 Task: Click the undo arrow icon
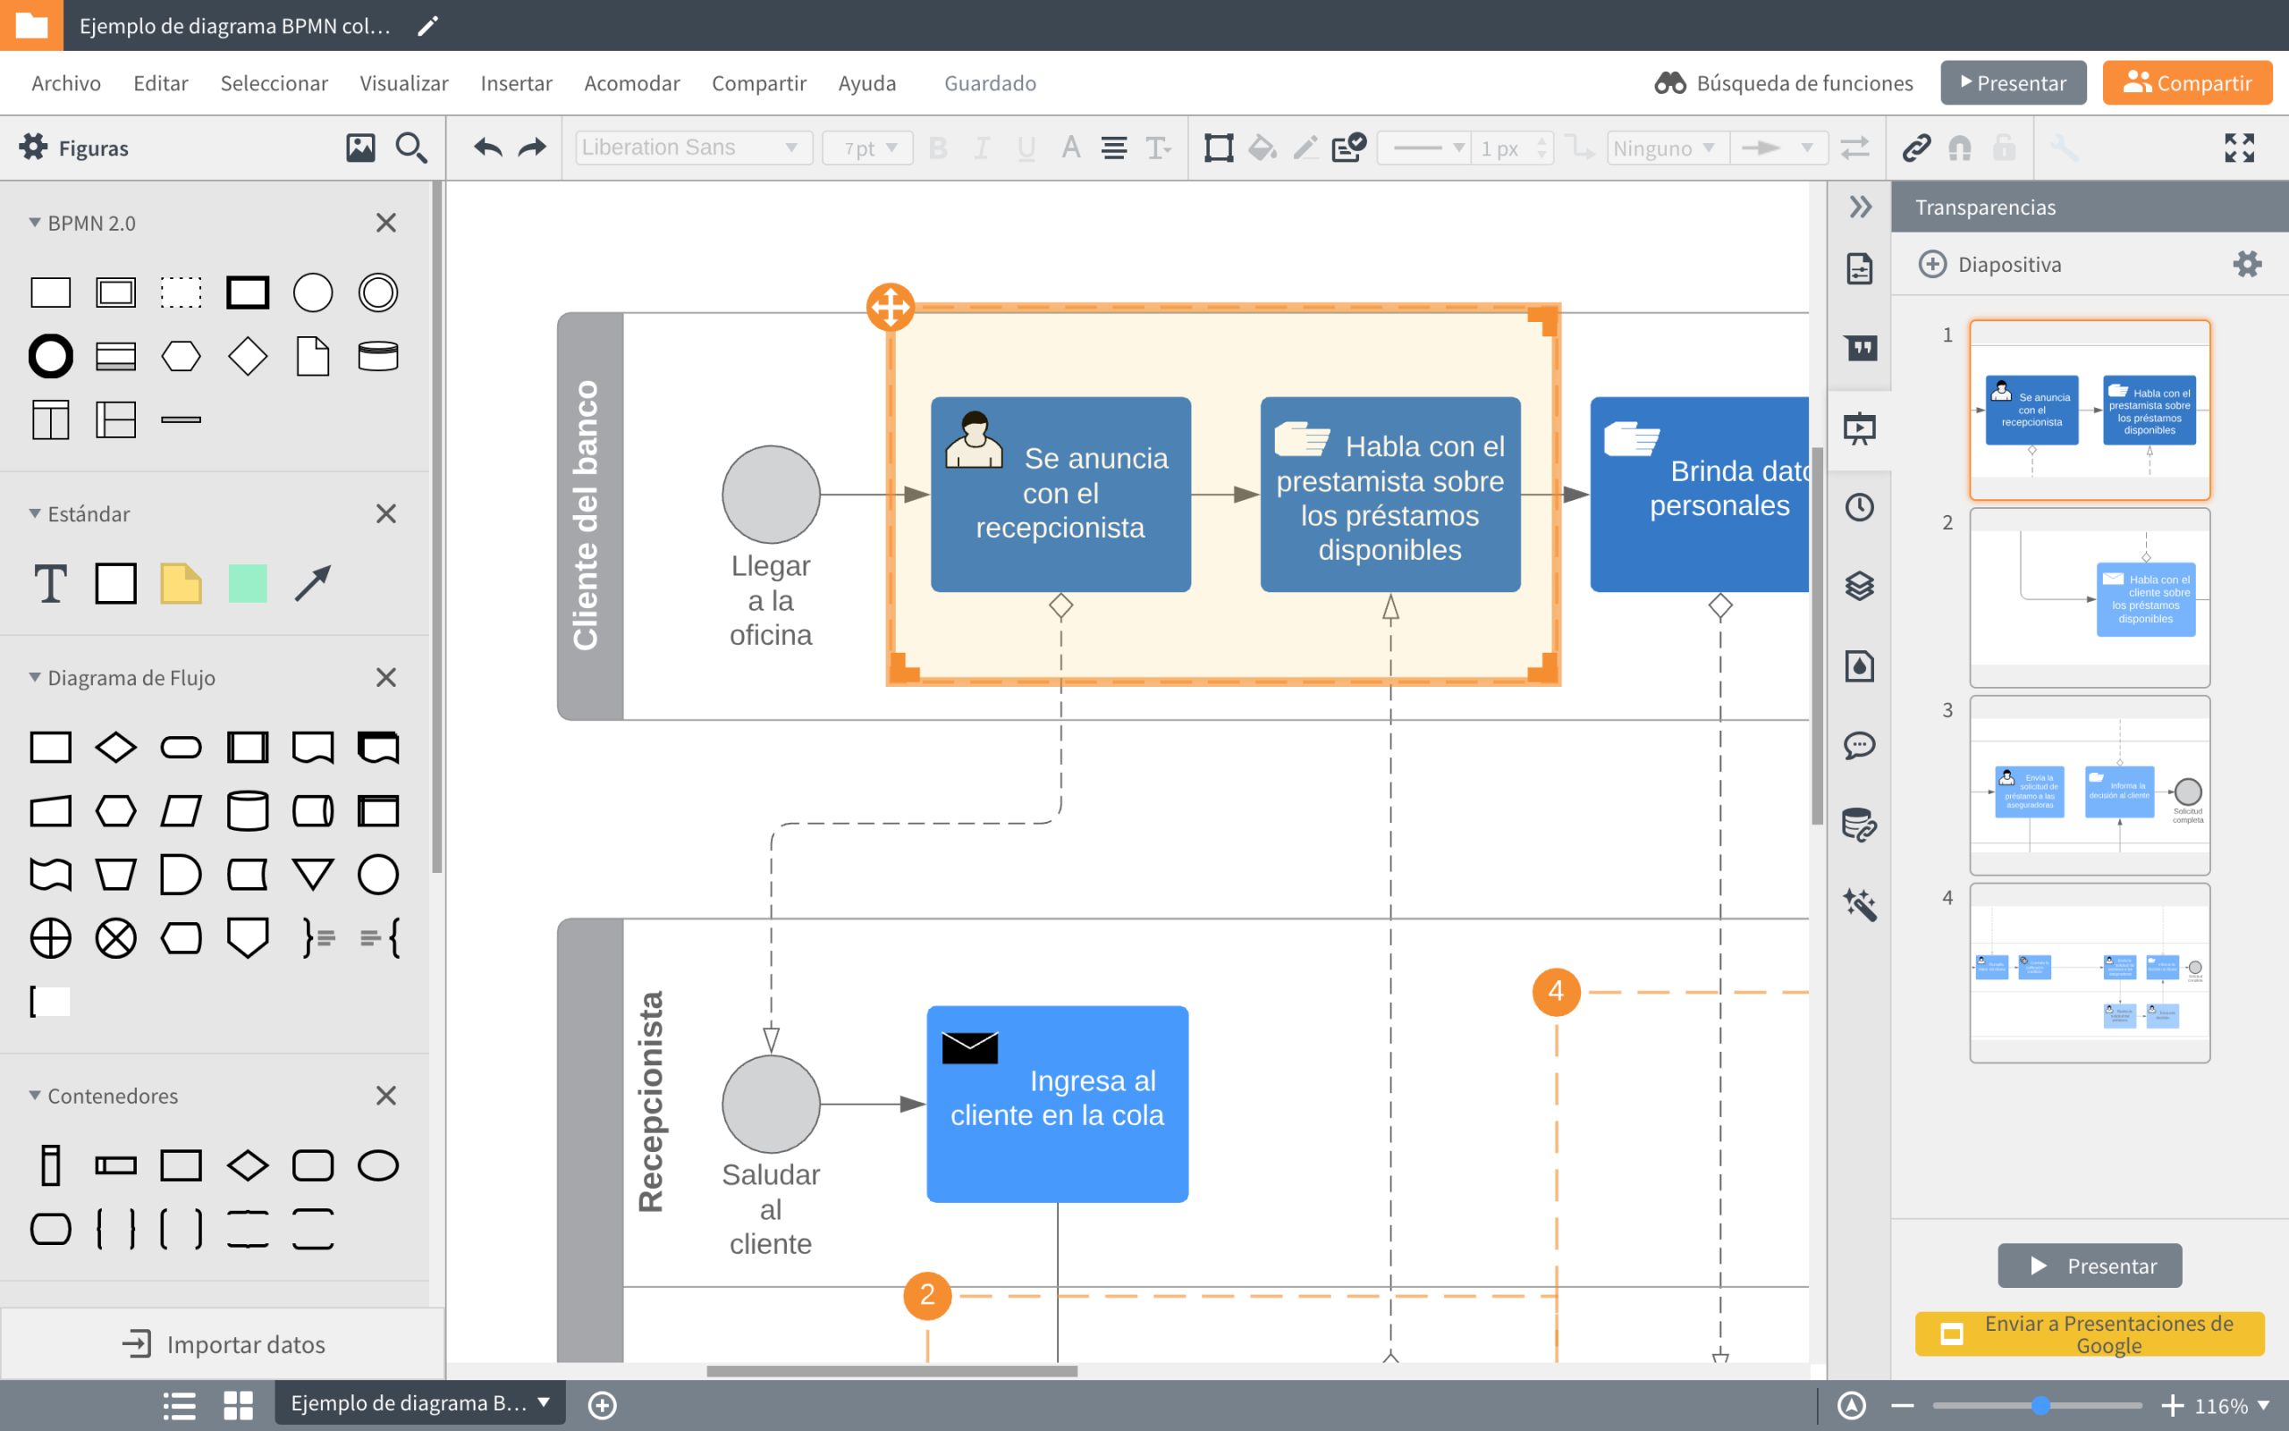click(x=488, y=148)
